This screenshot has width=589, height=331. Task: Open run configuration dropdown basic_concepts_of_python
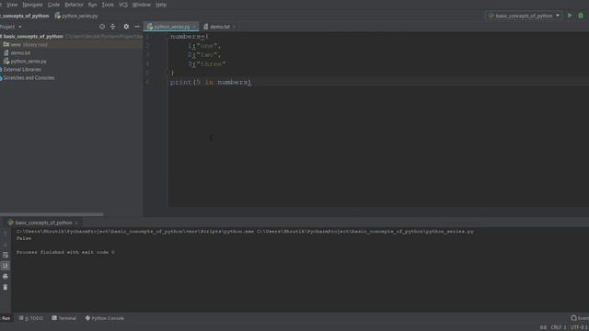coord(524,16)
